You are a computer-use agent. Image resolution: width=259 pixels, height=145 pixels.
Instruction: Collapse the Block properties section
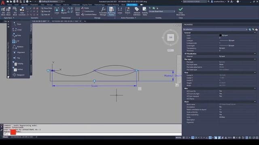(x=255, y=102)
